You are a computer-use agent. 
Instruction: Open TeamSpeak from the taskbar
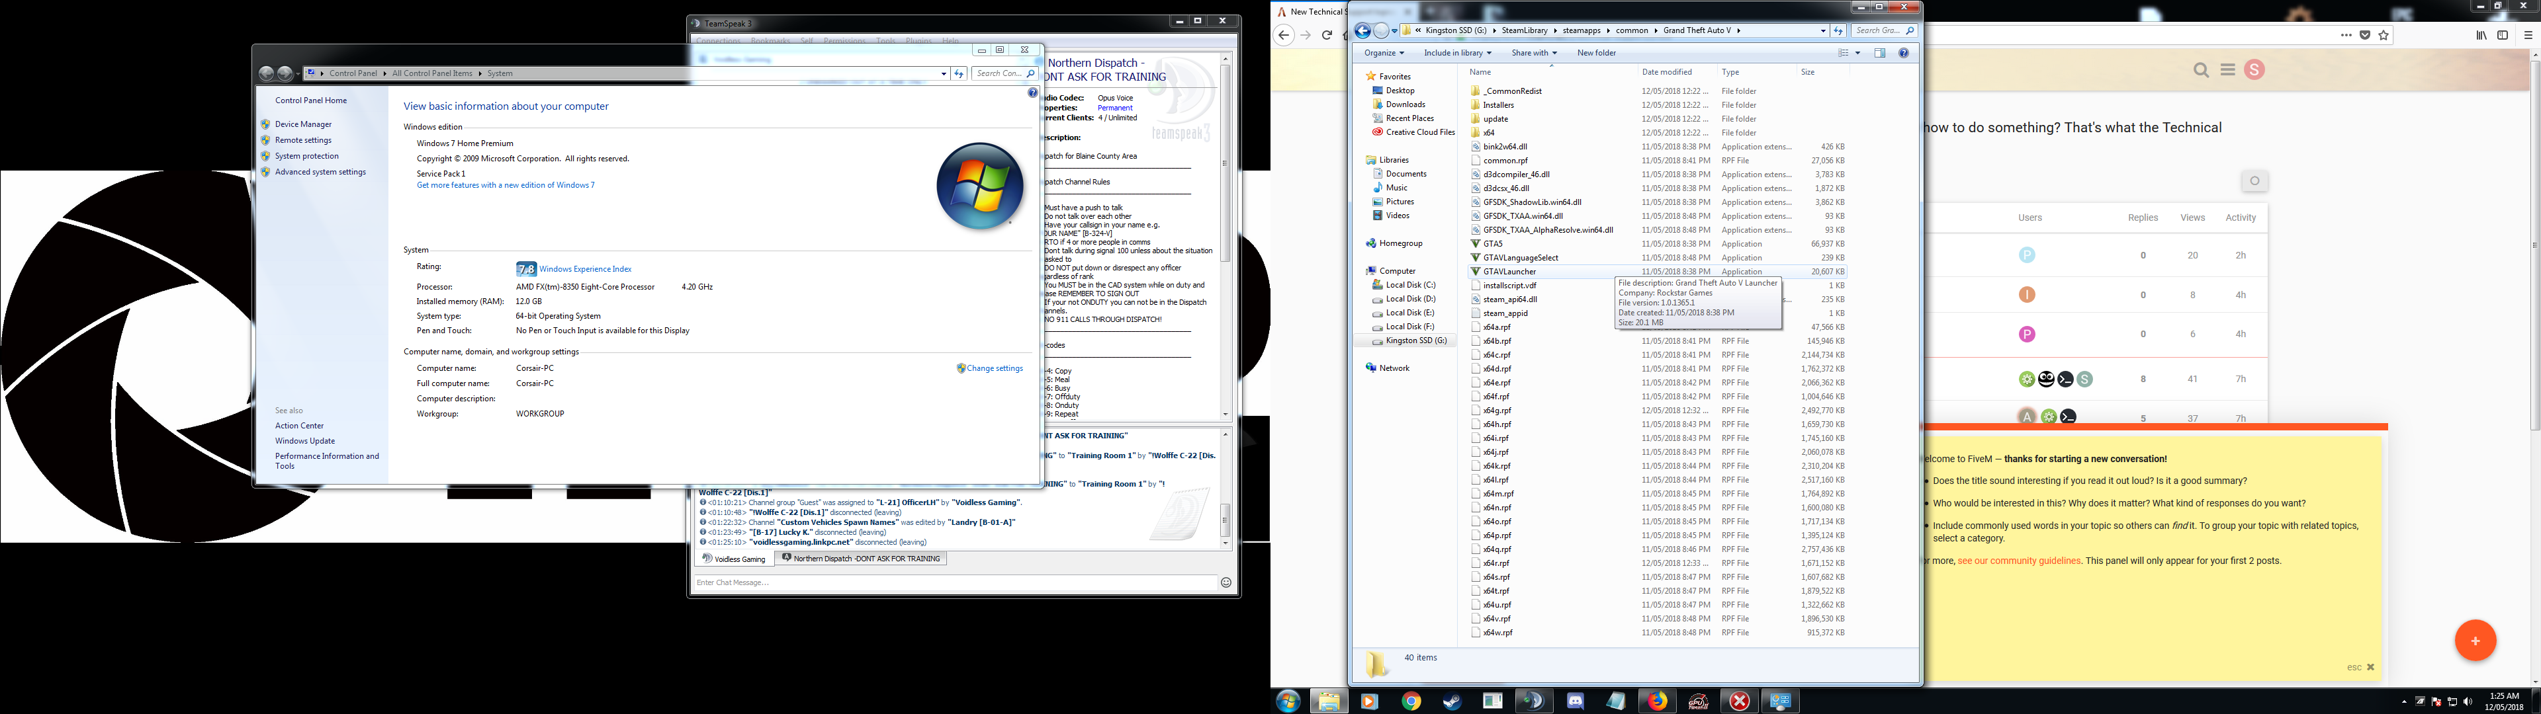pos(1534,701)
